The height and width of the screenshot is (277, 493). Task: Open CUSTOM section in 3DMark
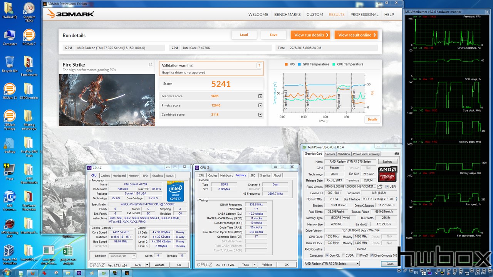click(x=315, y=15)
